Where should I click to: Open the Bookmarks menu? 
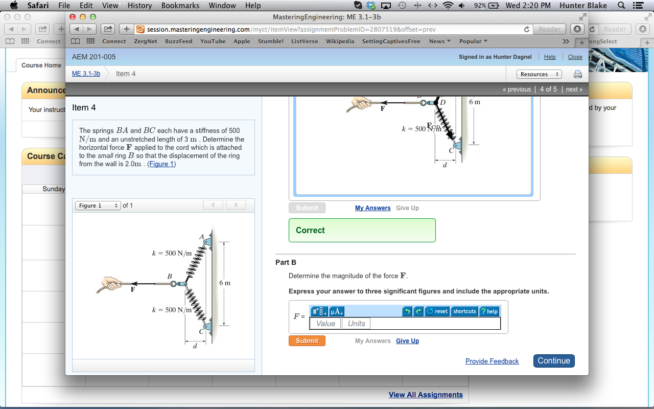(x=180, y=6)
